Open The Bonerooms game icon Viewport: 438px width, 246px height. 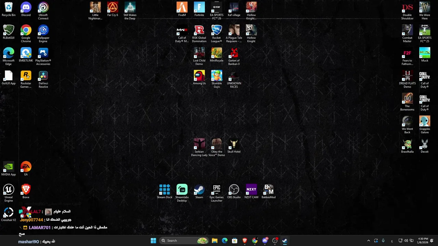pyautogui.click(x=407, y=102)
